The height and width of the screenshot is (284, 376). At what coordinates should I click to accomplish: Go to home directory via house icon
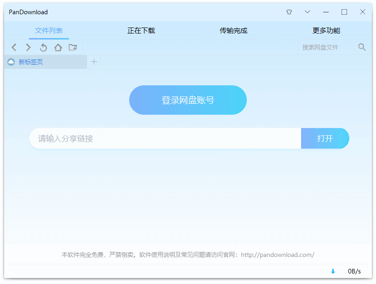pos(58,47)
